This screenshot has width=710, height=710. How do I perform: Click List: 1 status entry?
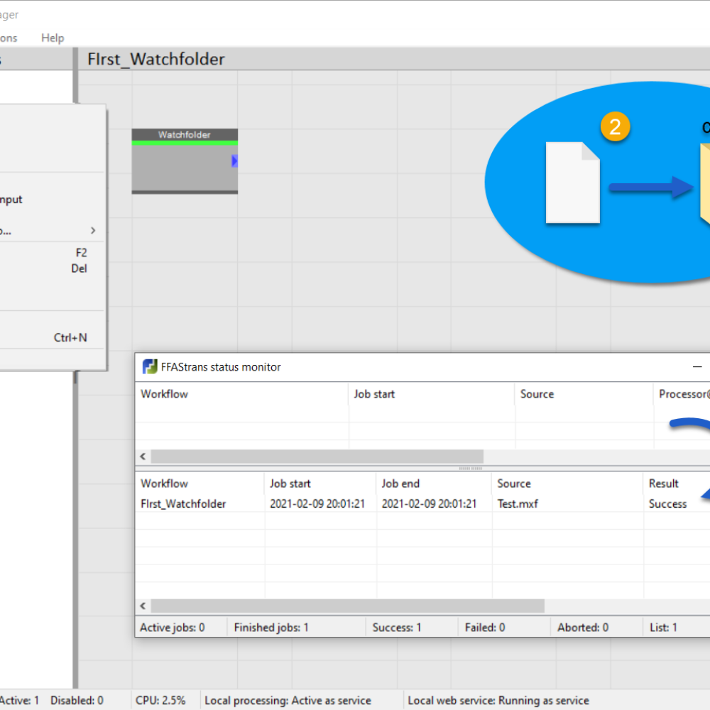(x=663, y=628)
